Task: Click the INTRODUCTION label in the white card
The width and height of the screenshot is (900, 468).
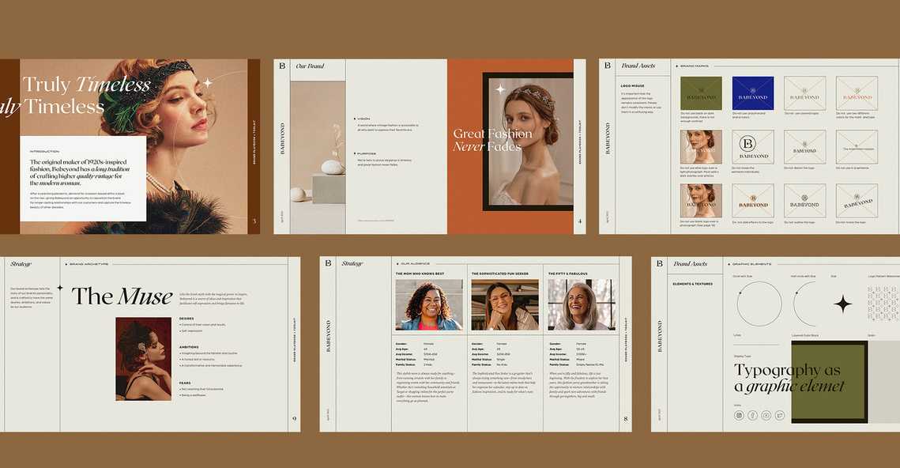Action: 44,152
